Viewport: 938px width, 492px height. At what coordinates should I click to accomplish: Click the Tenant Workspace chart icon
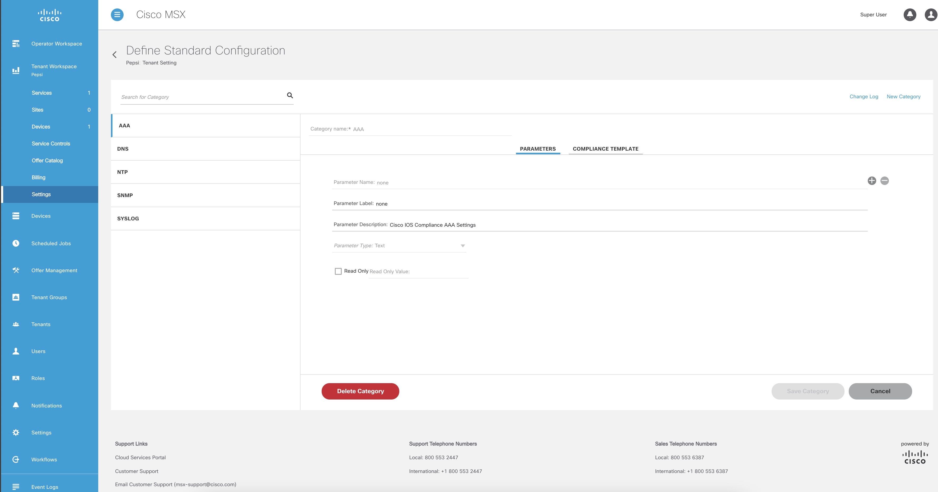[16, 70]
